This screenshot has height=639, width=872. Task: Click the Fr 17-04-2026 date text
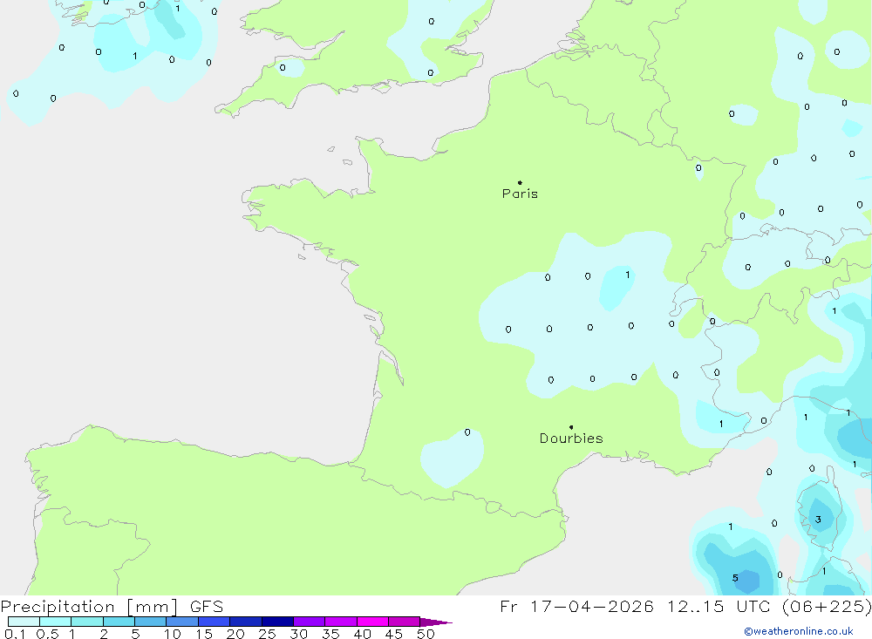coord(576,606)
